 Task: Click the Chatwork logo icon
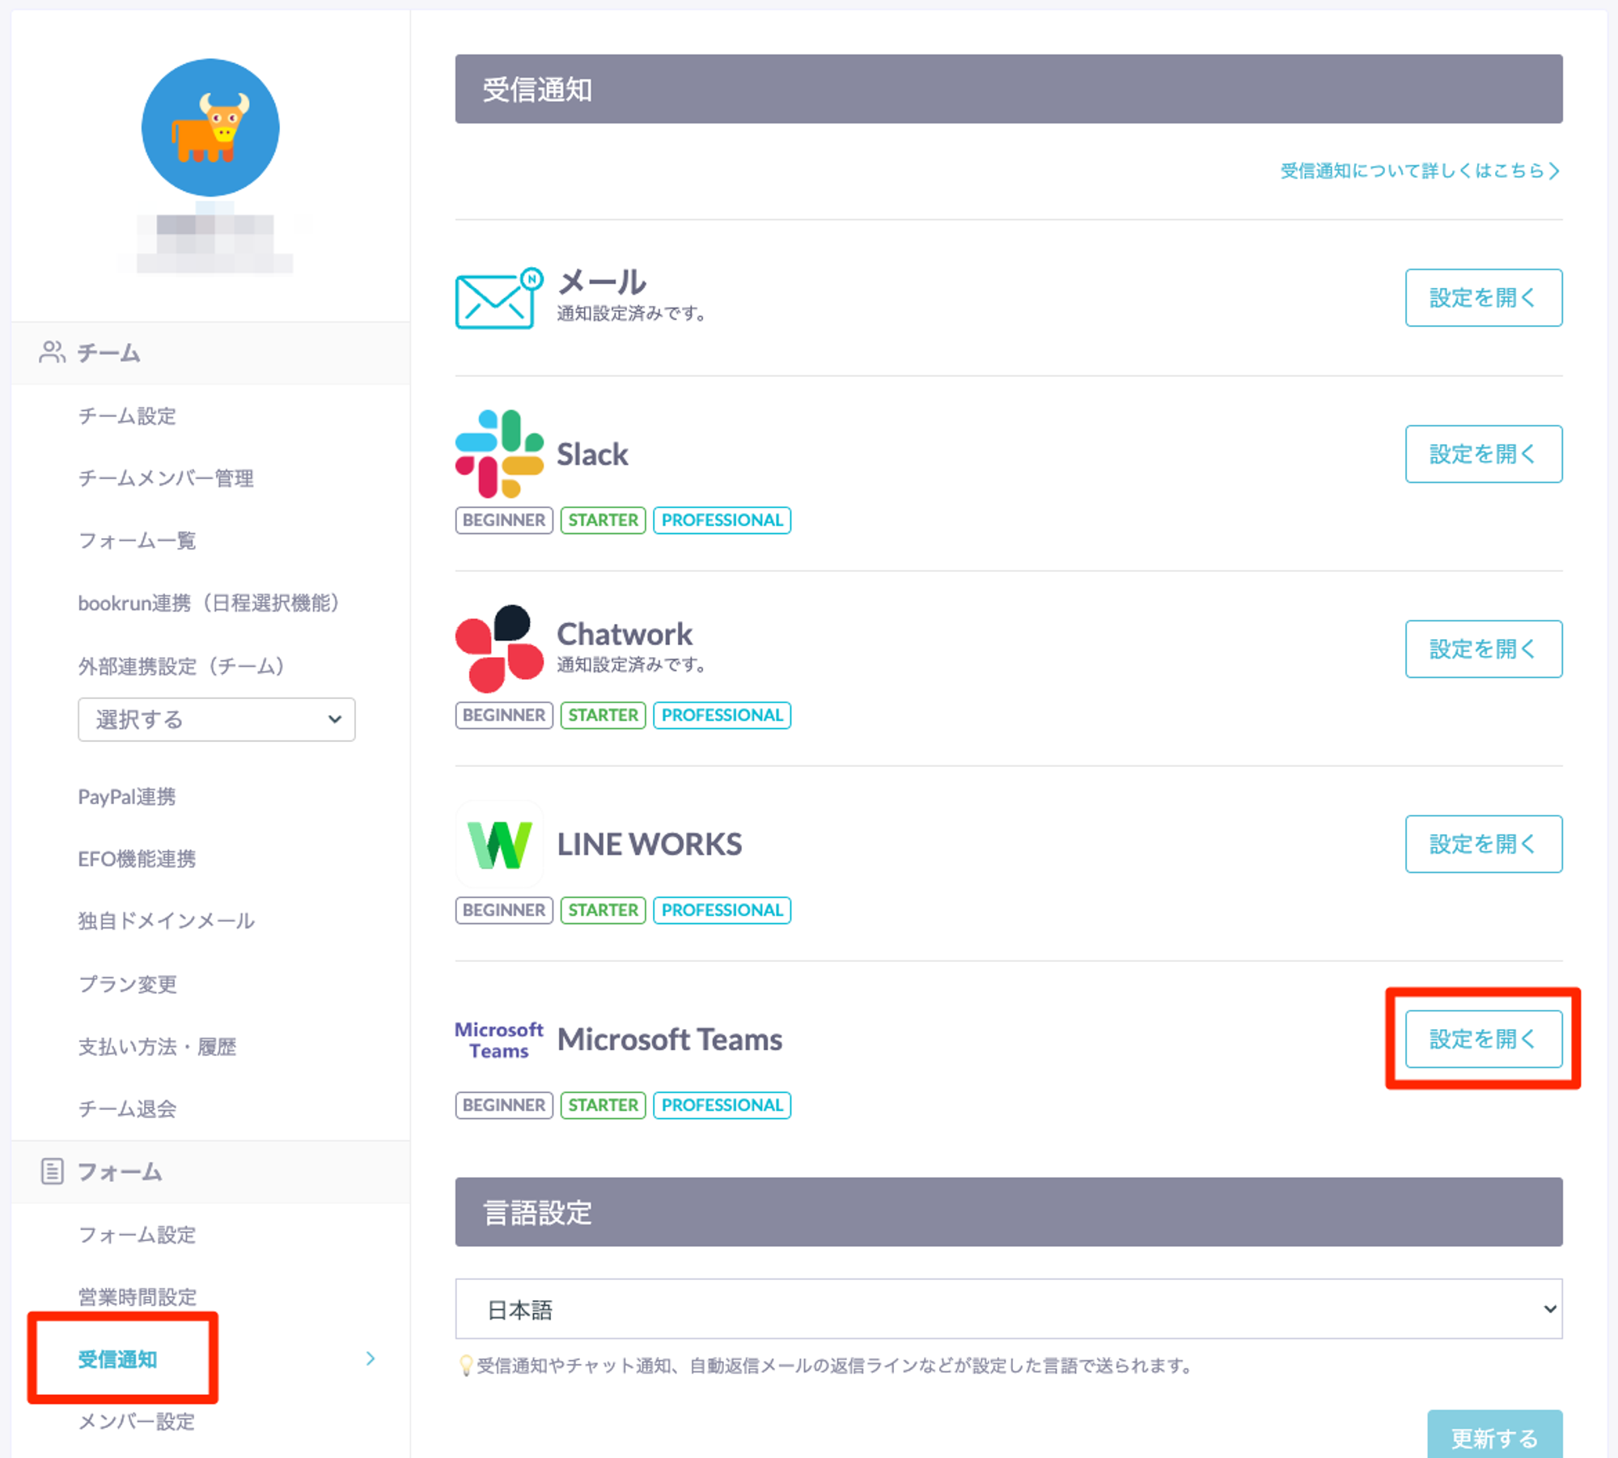pyautogui.click(x=499, y=648)
